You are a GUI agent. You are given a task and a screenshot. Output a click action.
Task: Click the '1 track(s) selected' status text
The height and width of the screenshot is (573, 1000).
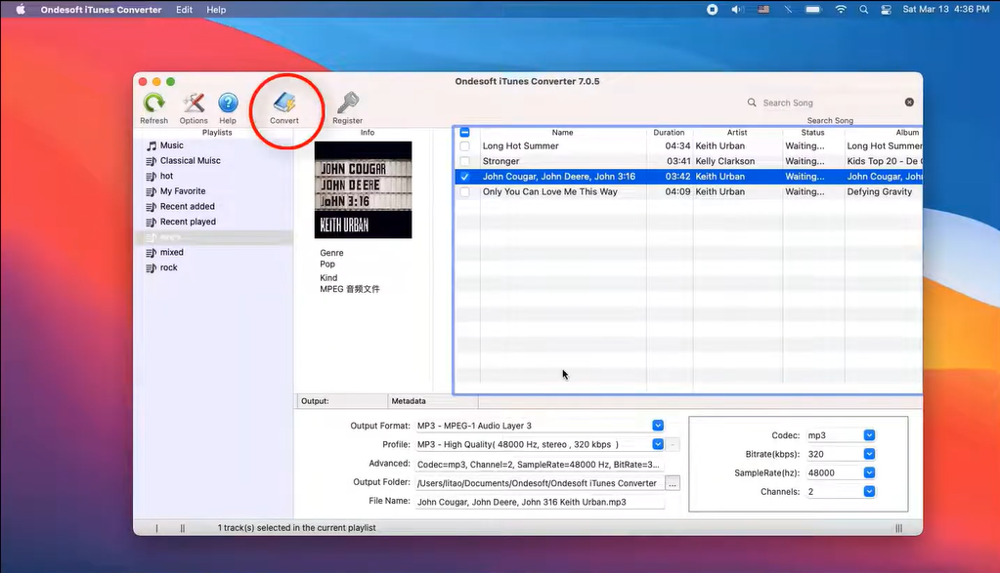point(296,528)
